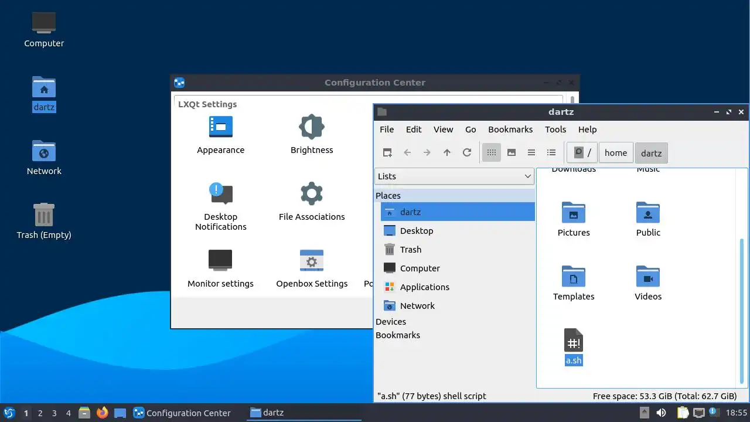The image size is (750, 422).
Task: Open Trash in Places sidebar
Action: [x=458, y=249]
